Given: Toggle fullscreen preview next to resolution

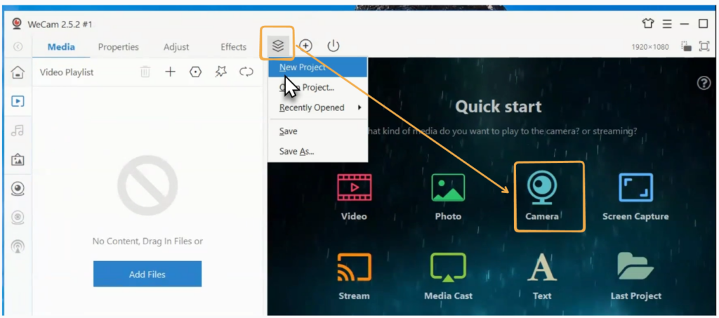Looking at the screenshot, I should tap(704, 47).
